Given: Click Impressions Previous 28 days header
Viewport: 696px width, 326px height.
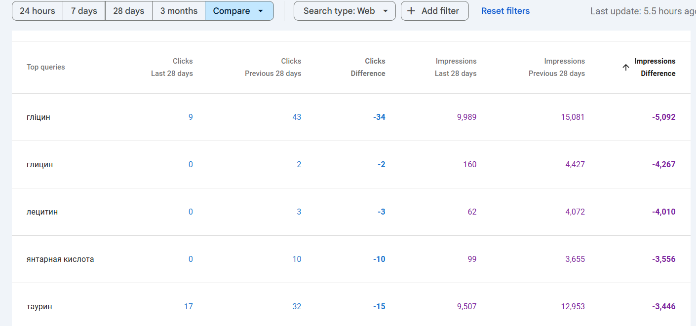Looking at the screenshot, I should click(x=557, y=67).
